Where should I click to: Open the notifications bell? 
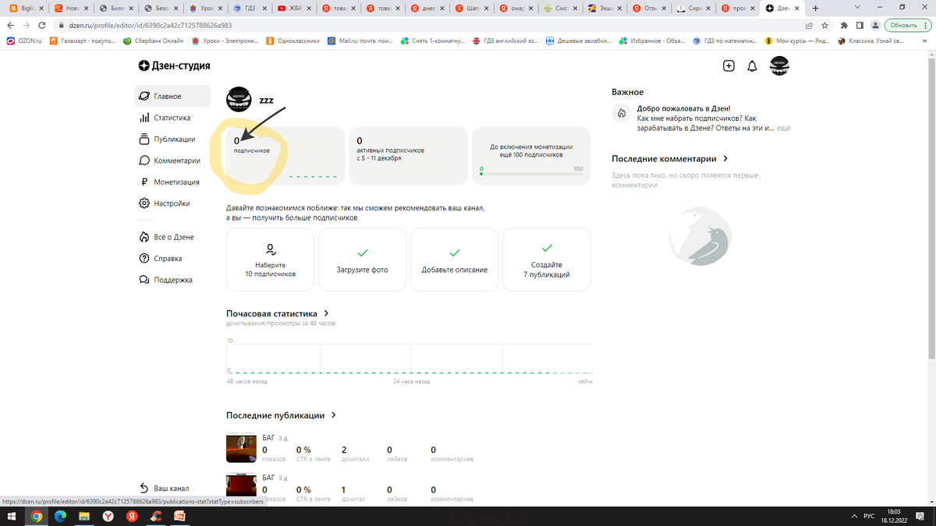coord(752,66)
